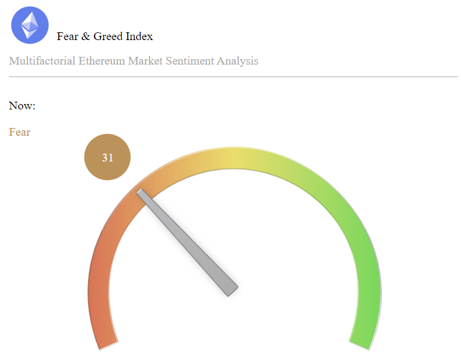
Task: Click the Multifactorial Ethereum Market Sentiment Analysis subtitle
Action: coord(134,61)
